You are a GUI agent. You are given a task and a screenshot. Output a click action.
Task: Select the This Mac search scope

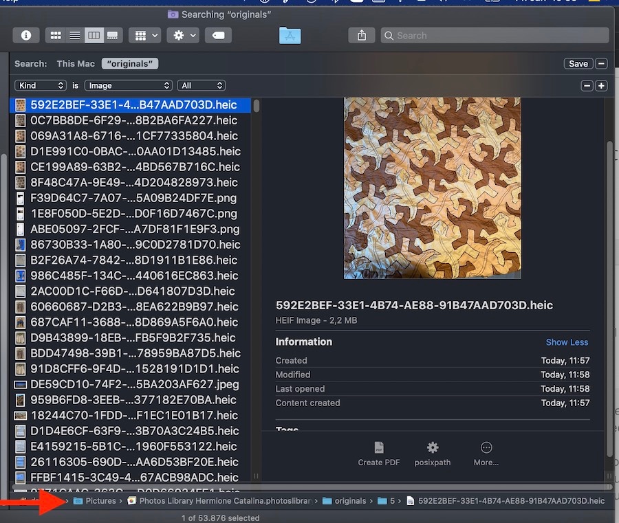tap(76, 64)
